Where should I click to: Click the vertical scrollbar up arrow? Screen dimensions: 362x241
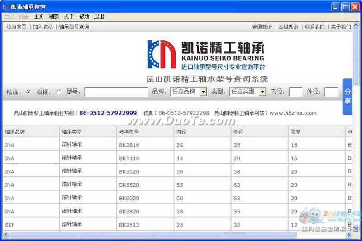point(356,25)
